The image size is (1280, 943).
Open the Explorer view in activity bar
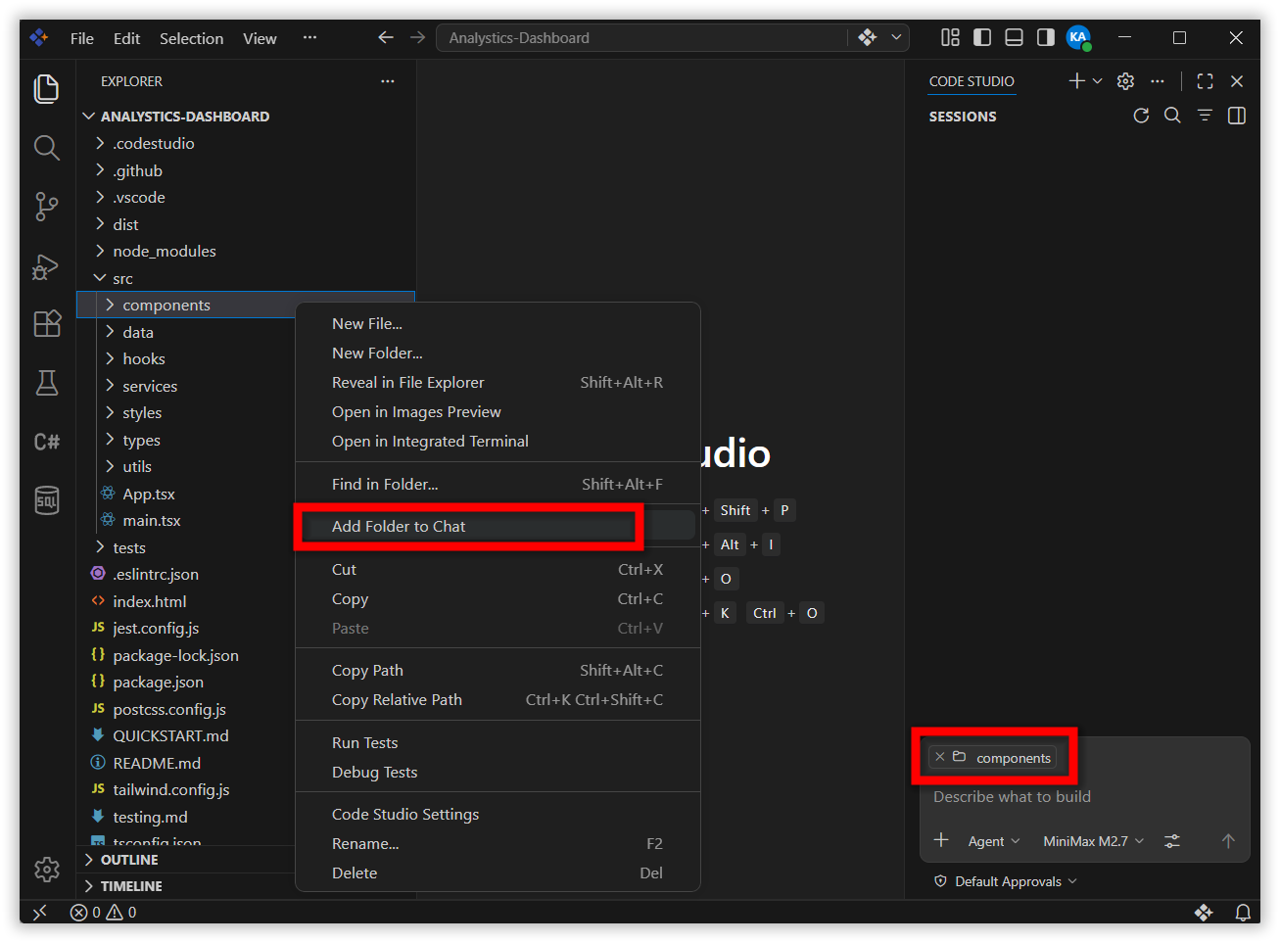point(47,88)
